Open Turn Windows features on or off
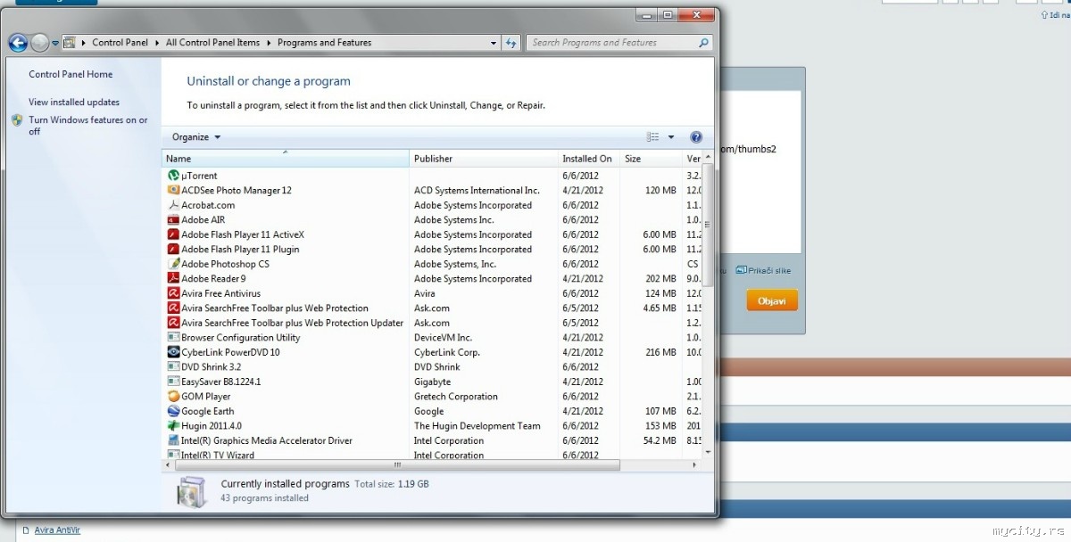This screenshot has height=542, width=1071. click(x=87, y=126)
